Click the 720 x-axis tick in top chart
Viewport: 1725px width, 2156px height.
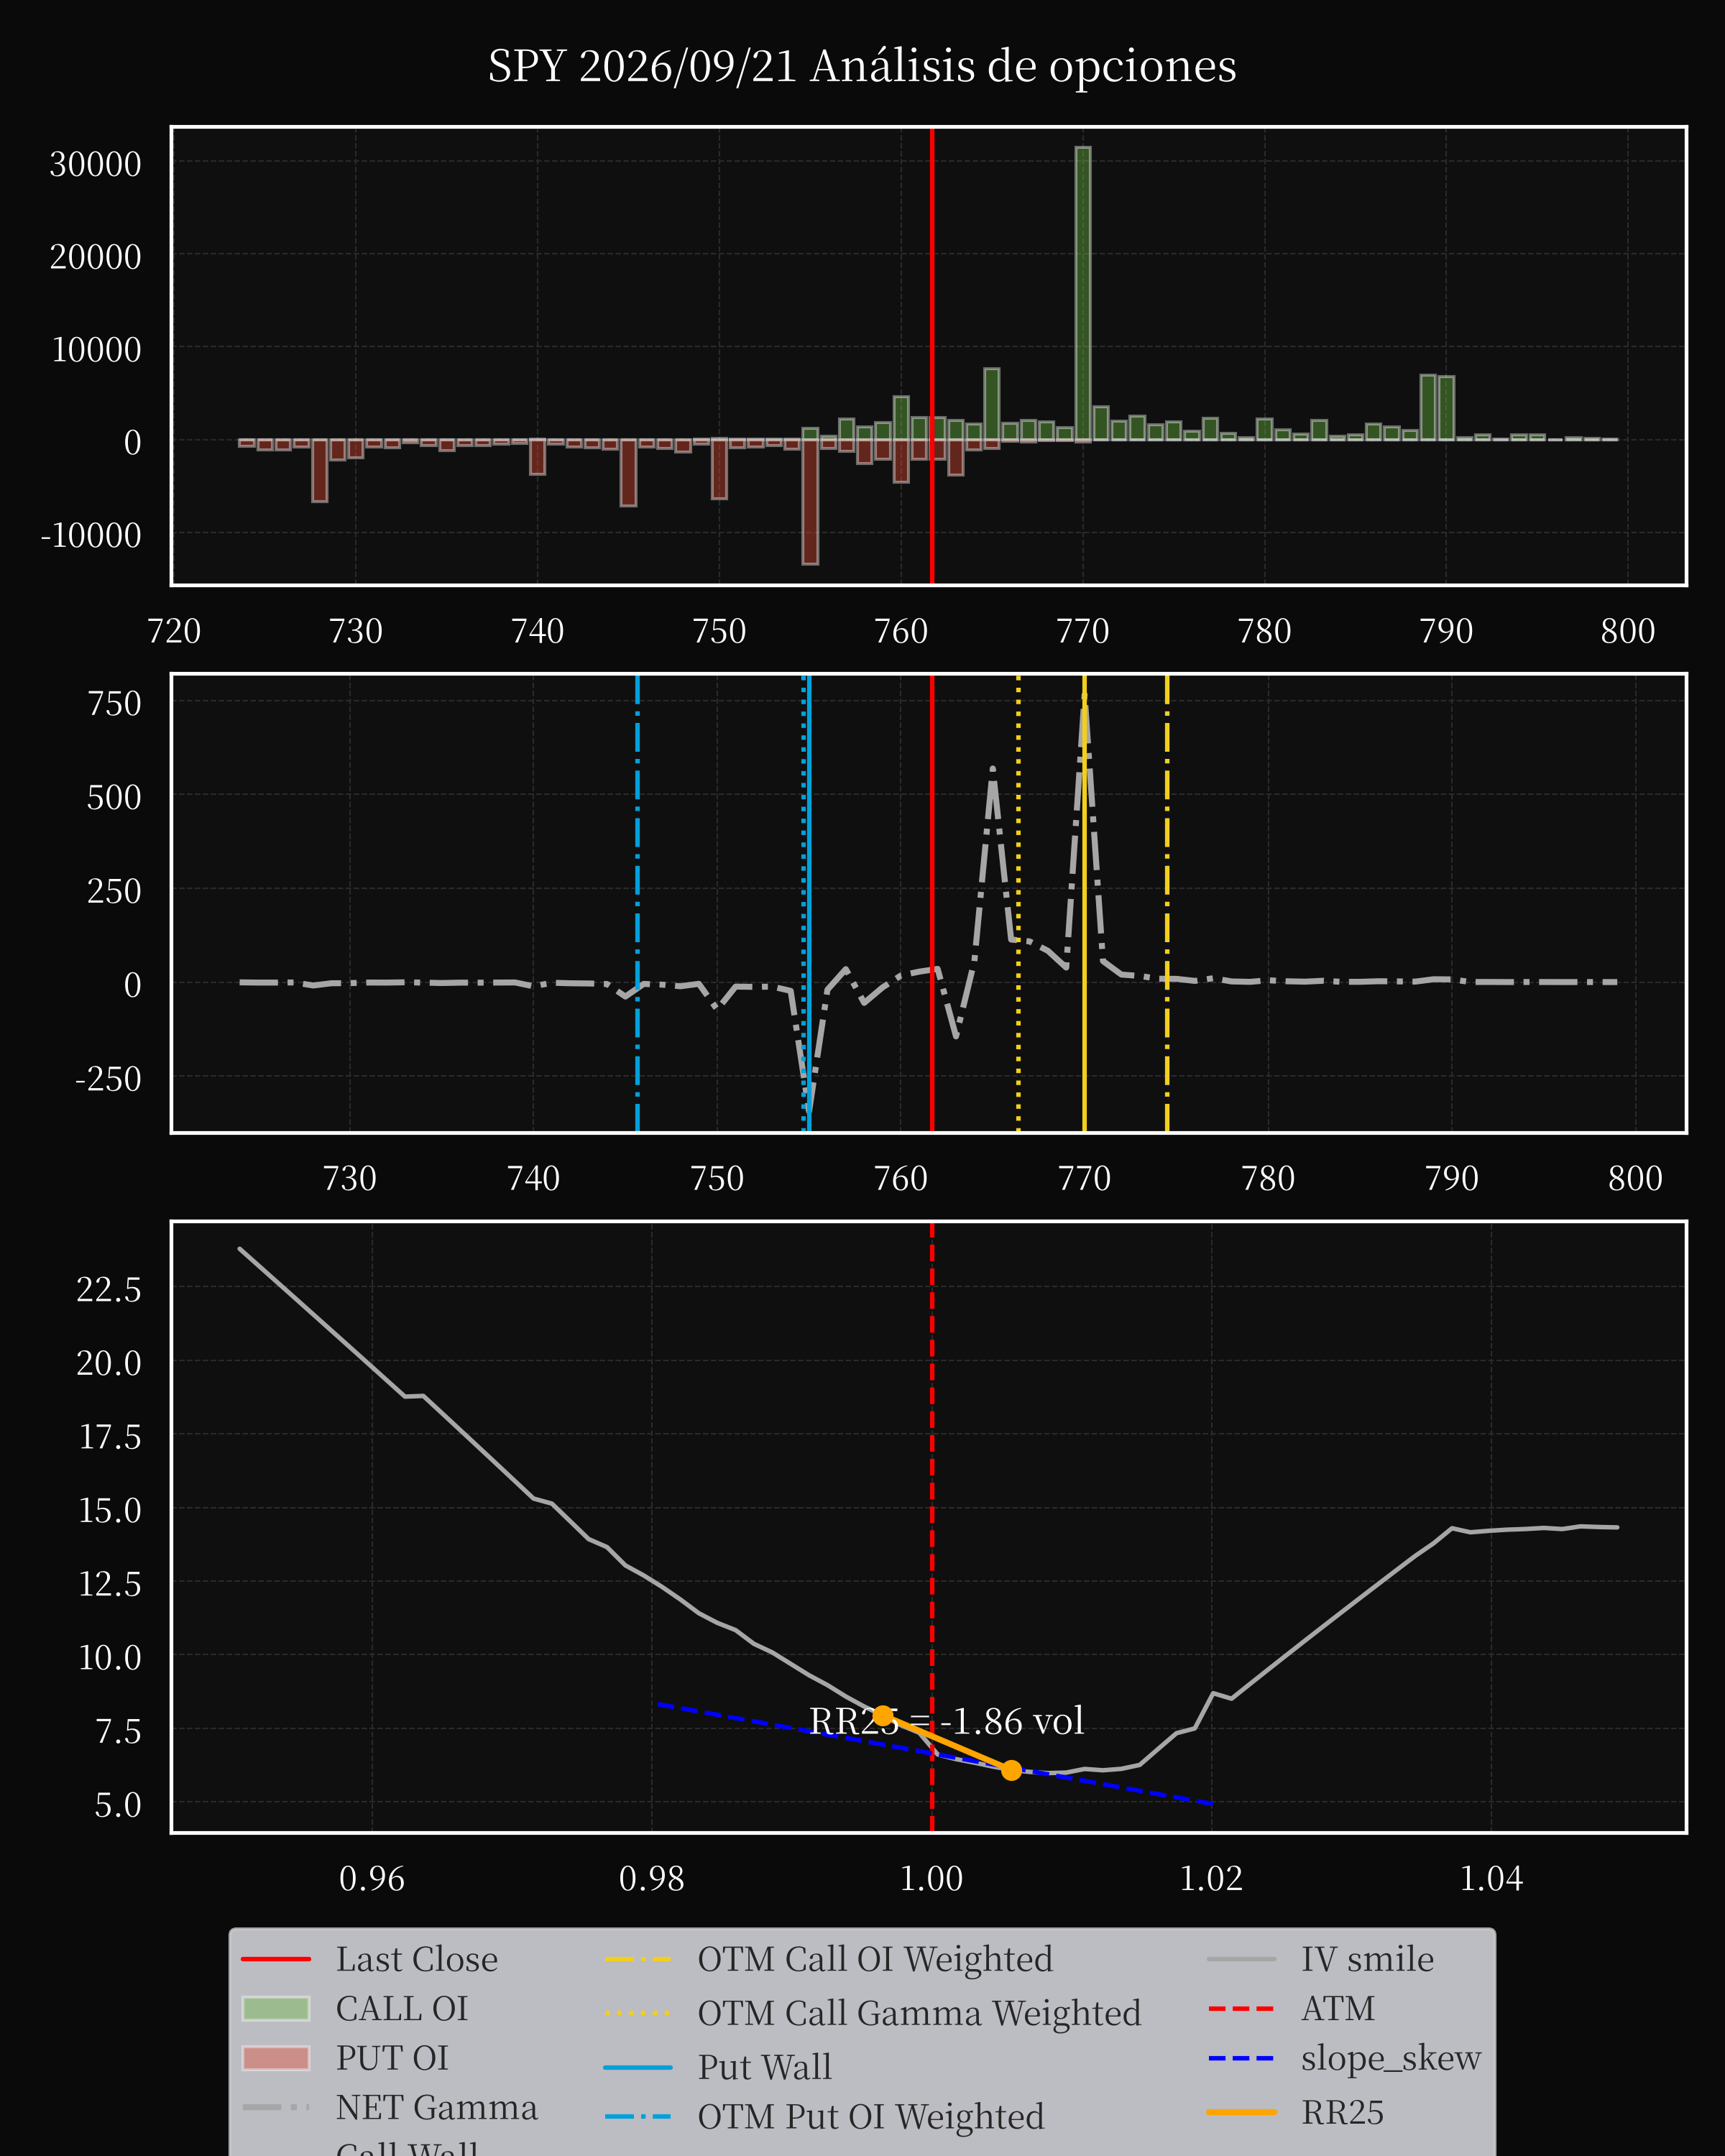pyautogui.click(x=174, y=631)
